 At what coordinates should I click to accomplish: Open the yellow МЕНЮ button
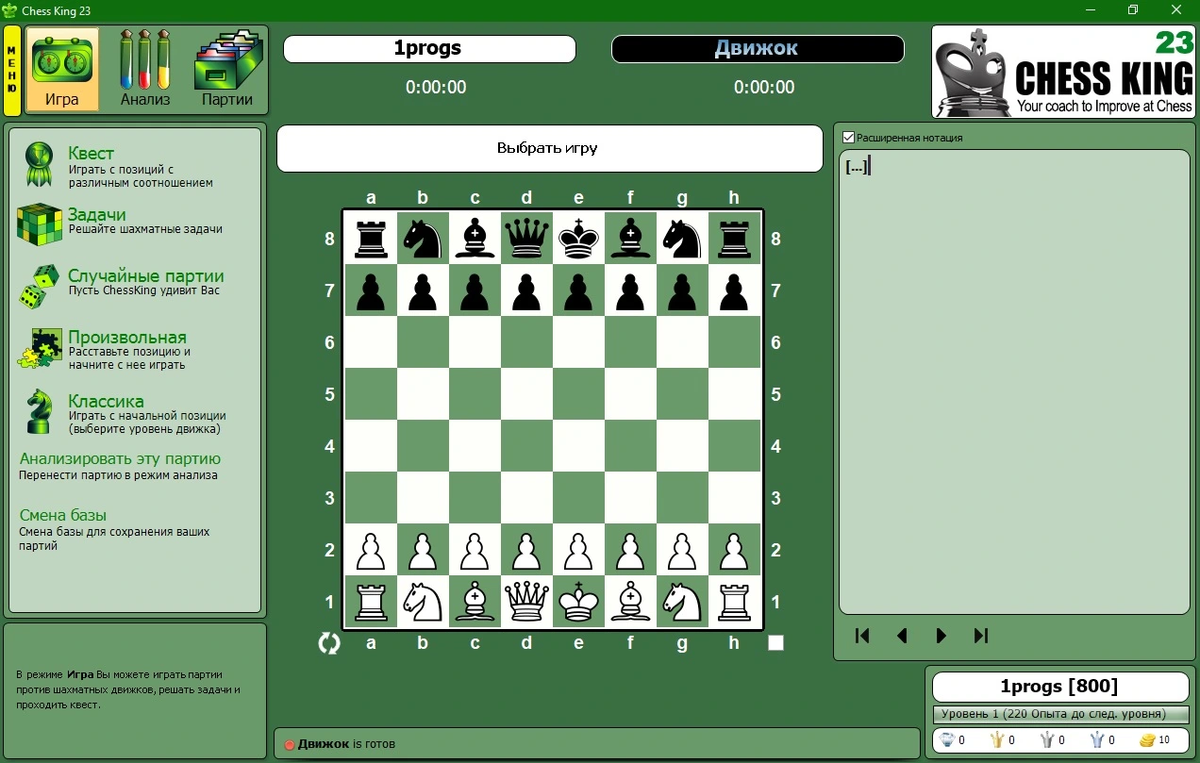[12, 71]
